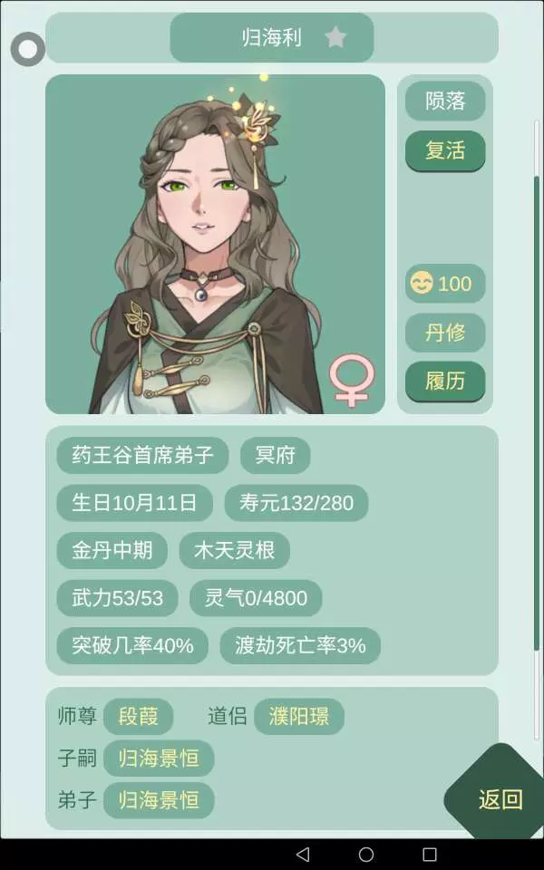Open 归海景恒 under 子嗣
This screenshot has width=544, height=870.
159,758
